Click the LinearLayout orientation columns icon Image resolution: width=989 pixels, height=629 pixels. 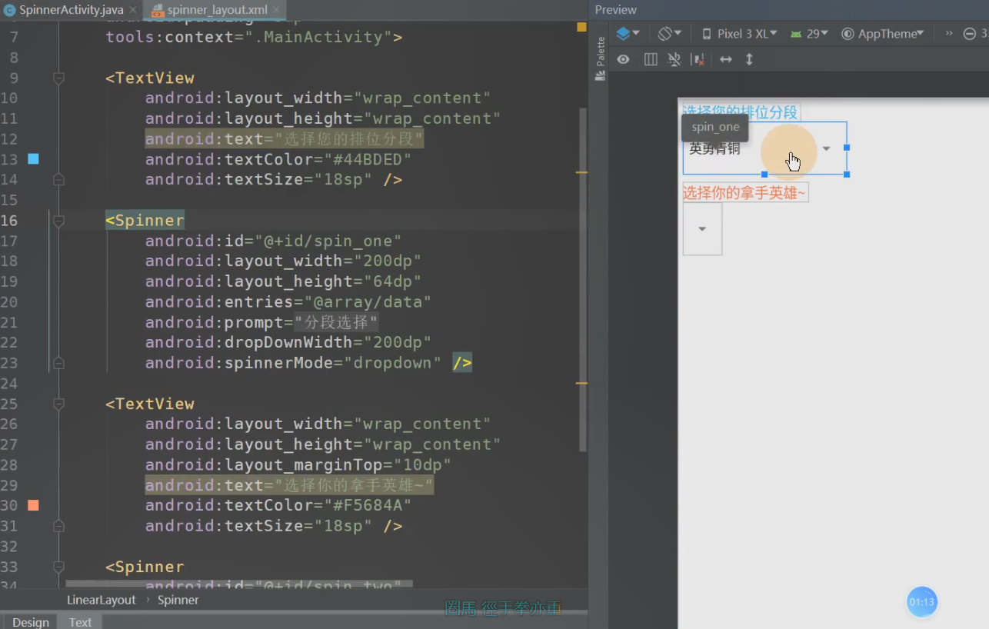tap(651, 59)
